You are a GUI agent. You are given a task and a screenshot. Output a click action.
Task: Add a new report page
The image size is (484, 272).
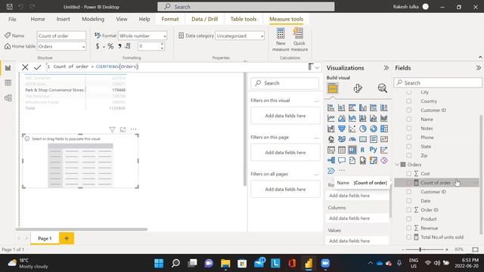point(67,238)
